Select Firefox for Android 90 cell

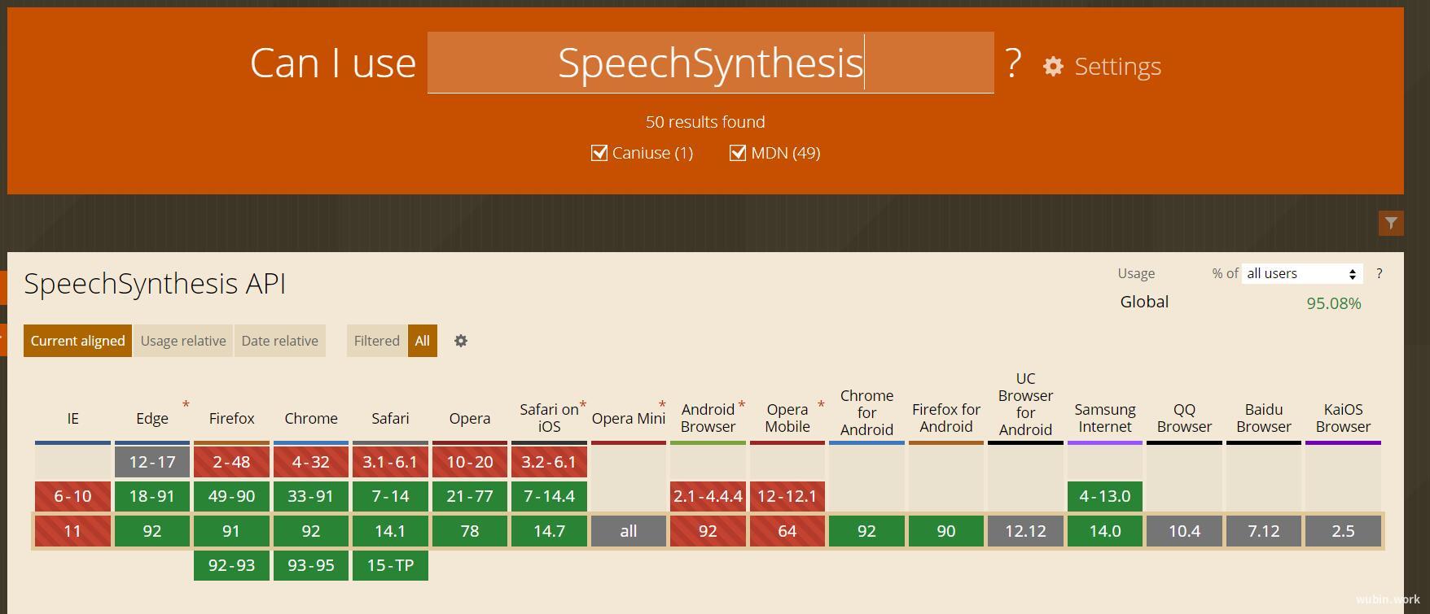pos(946,531)
